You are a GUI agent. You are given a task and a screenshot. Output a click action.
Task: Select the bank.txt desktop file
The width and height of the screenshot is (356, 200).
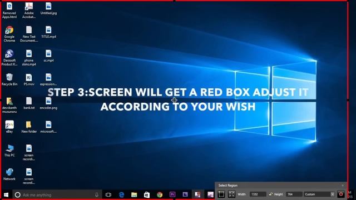point(29,103)
